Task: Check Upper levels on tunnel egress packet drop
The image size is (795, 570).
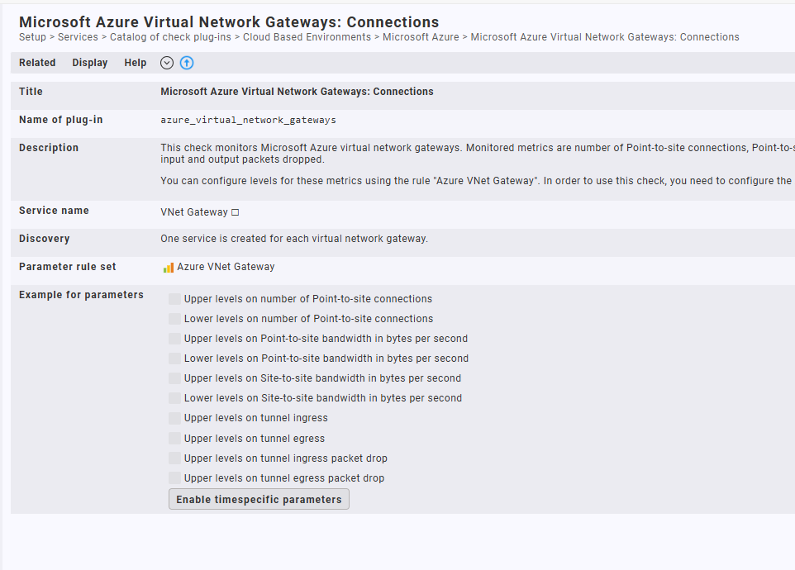Action: pyautogui.click(x=174, y=478)
